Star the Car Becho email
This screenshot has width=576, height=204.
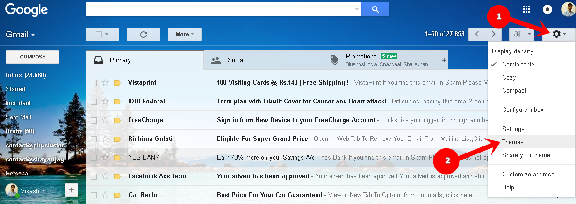click(x=105, y=195)
